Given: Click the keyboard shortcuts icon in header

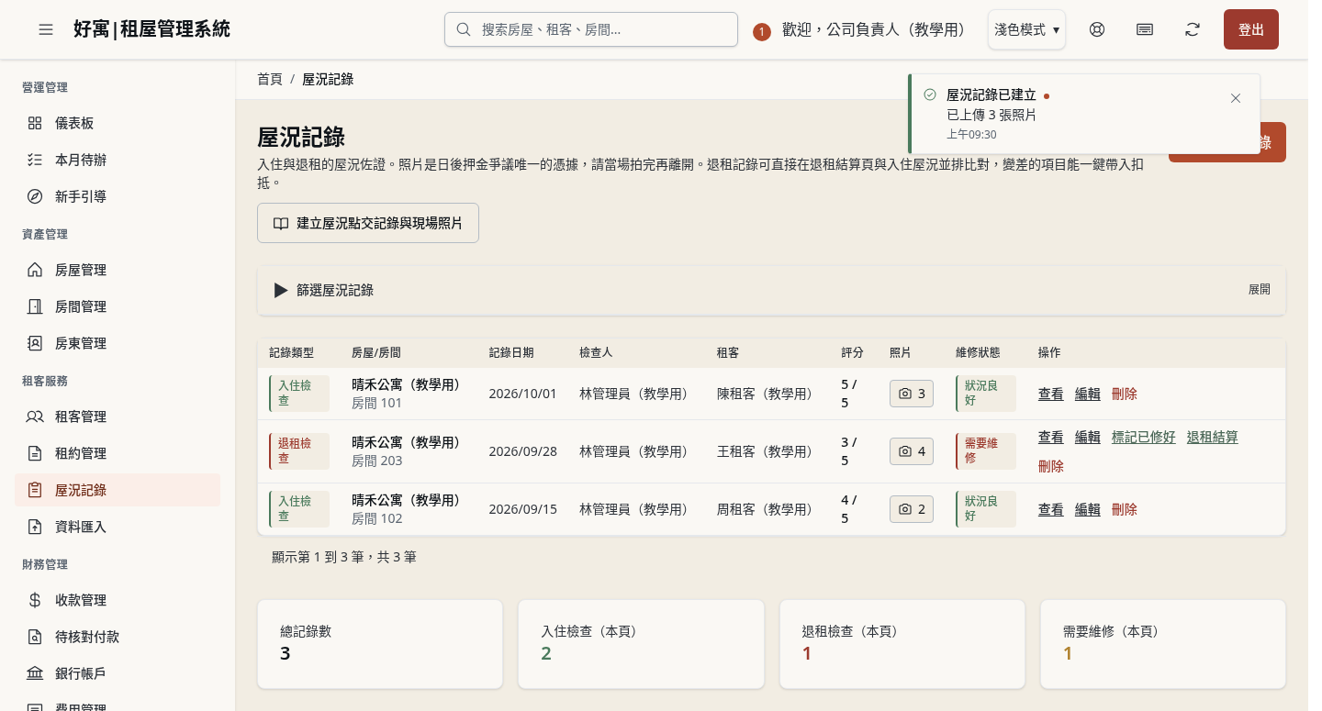Looking at the screenshot, I should click(x=1145, y=29).
